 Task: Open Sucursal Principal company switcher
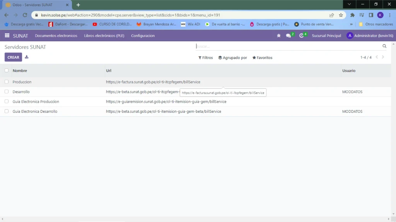(326, 36)
